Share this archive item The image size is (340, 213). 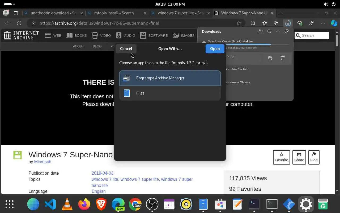tap(299, 157)
